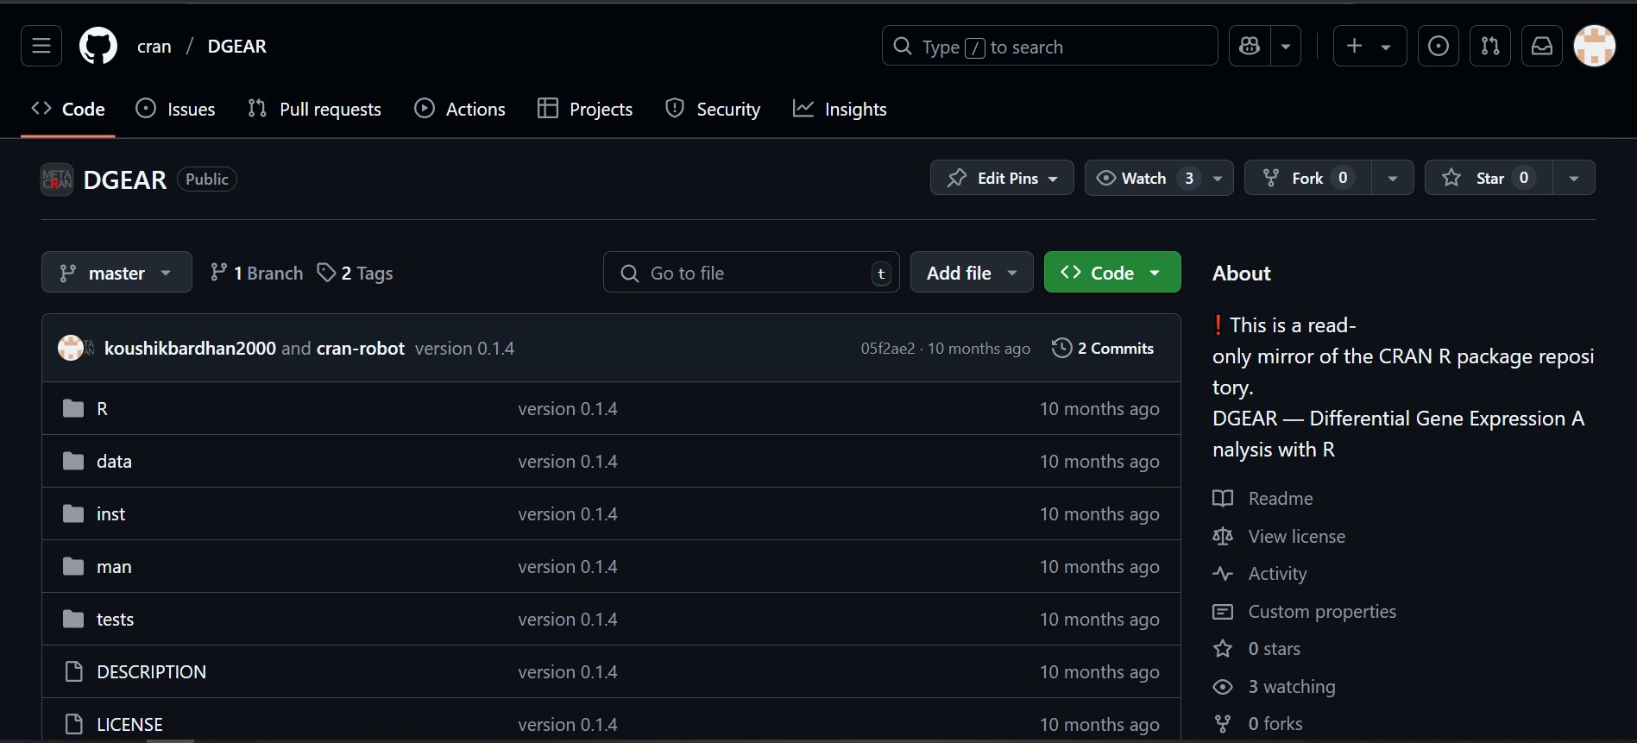Switch to the Projects tab
The image size is (1637, 743).
coord(585,109)
